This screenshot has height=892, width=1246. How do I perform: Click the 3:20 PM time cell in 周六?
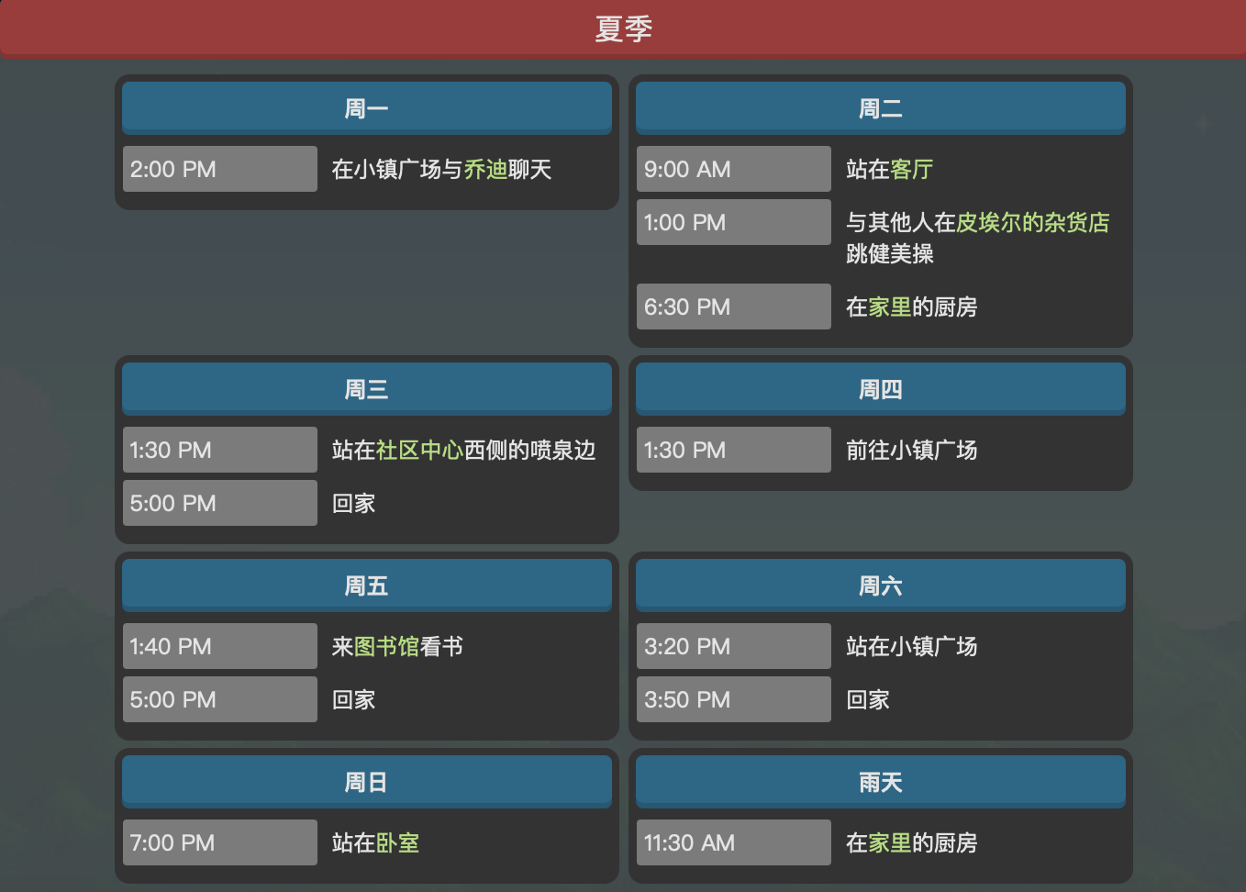[734, 646]
